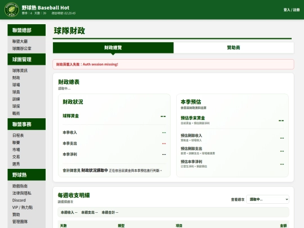Click the 本週合計 summary text

tap(110, 212)
